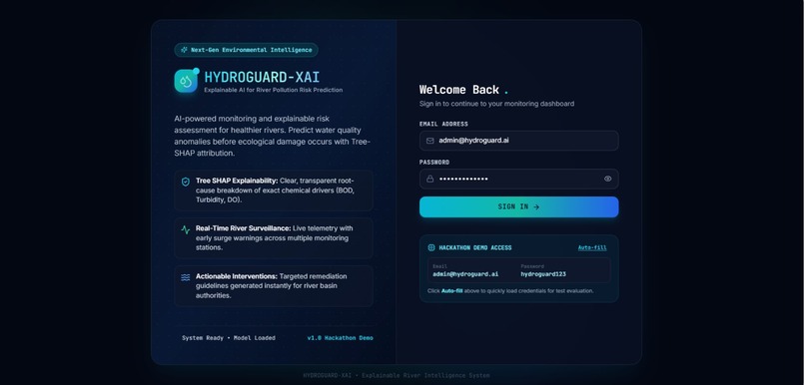
Task: Click the v1.0 Hackathon Demo label
Action: pyautogui.click(x=340, y=338)
